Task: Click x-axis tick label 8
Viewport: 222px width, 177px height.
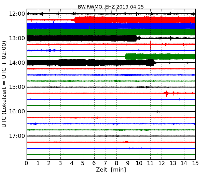Action: tap(116, 163)
